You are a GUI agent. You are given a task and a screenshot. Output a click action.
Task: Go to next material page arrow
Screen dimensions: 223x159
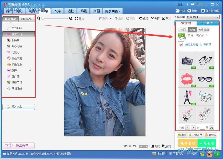click(193, 128)
